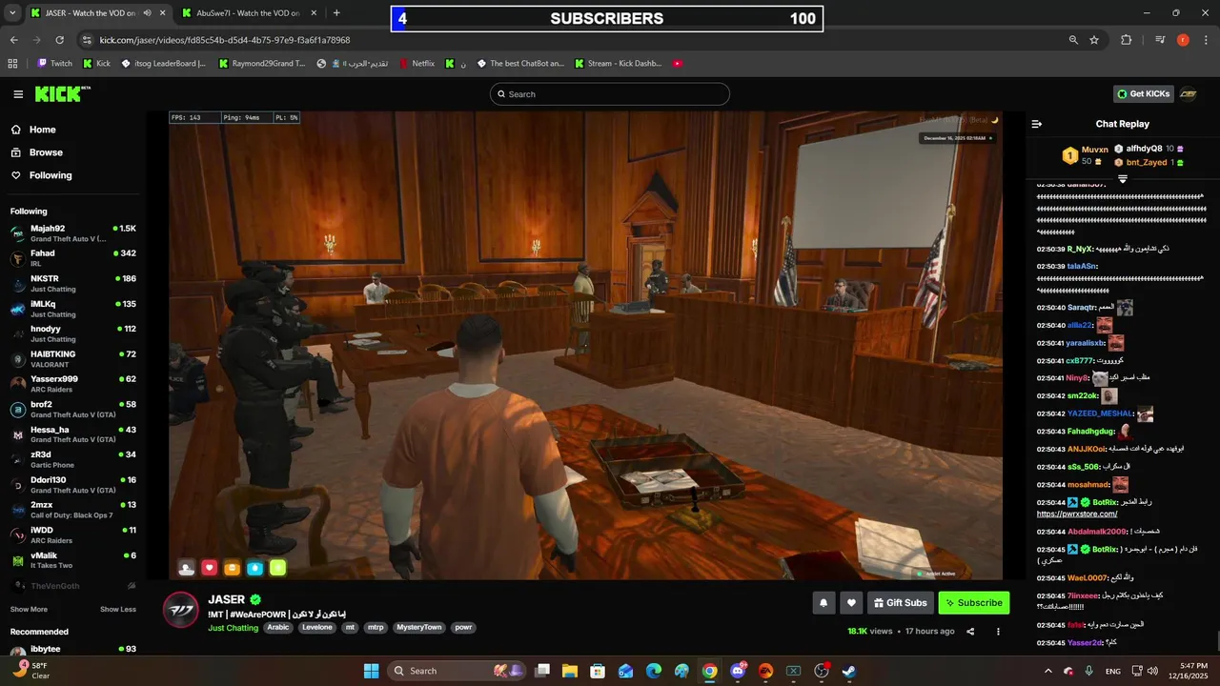The width and height of the screenshot is (1220, 686).
Task: Open NKSTR's Just Chatting channel
Action: [x=73, y=283]
